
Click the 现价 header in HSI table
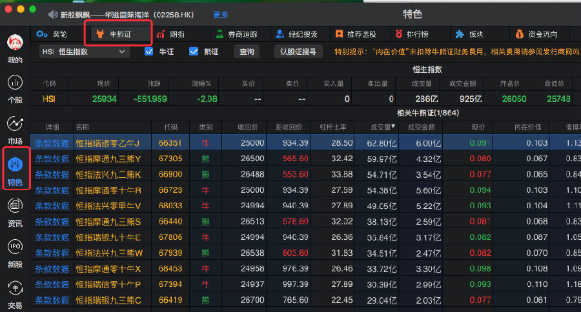pos(104,84)
